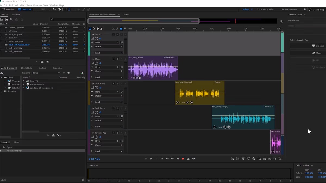Screen dimensions: 326x183
Task: Switch to the Markers tab
Action: click(42, 68)
